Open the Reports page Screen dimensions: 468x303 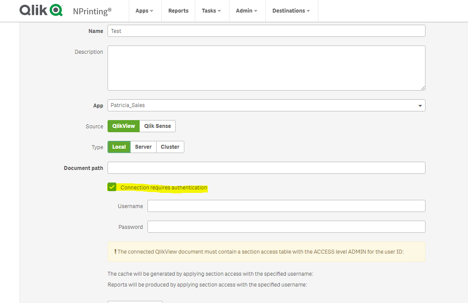178,11
